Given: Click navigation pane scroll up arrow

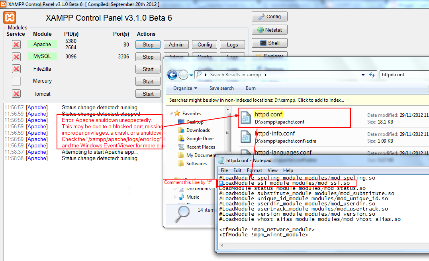Looking at the screenshot, I should point(227,109).
